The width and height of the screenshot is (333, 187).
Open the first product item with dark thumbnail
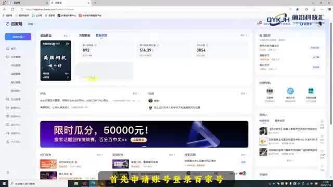coord(288,131)
